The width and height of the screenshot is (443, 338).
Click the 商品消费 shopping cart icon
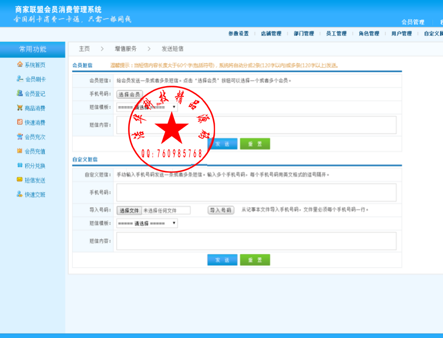pos(20,108)
